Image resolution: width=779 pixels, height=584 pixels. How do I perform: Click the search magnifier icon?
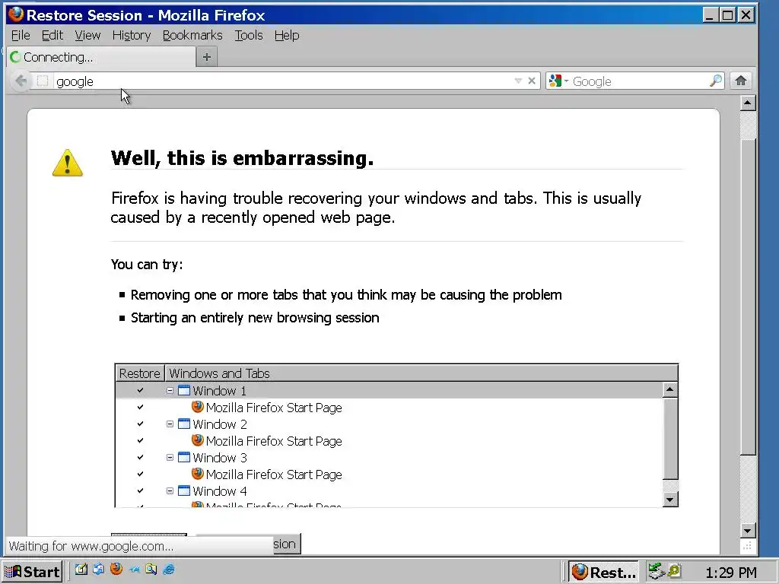tap(716, 81)
